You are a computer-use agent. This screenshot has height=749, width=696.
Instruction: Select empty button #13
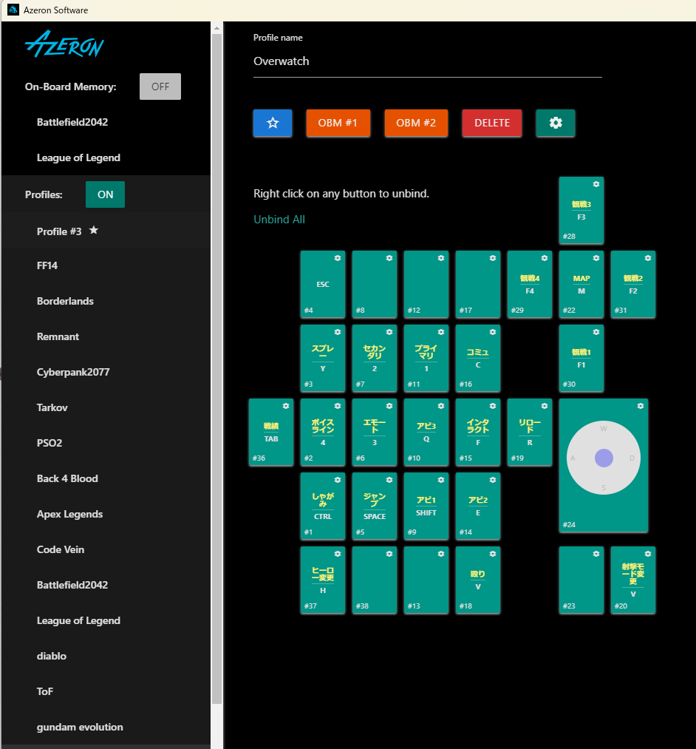pos(426,580)
